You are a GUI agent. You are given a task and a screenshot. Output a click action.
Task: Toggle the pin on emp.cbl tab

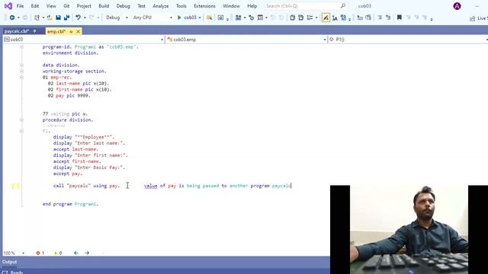pos(71,31)
